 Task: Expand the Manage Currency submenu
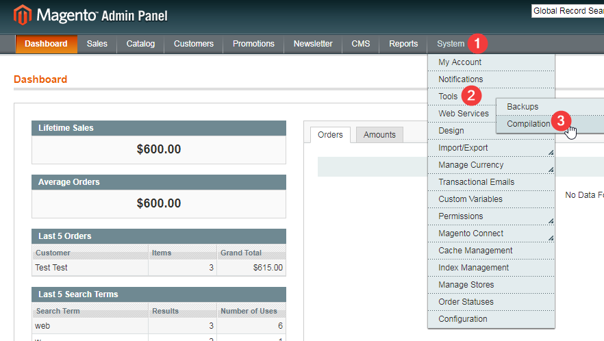coord(491,165)
